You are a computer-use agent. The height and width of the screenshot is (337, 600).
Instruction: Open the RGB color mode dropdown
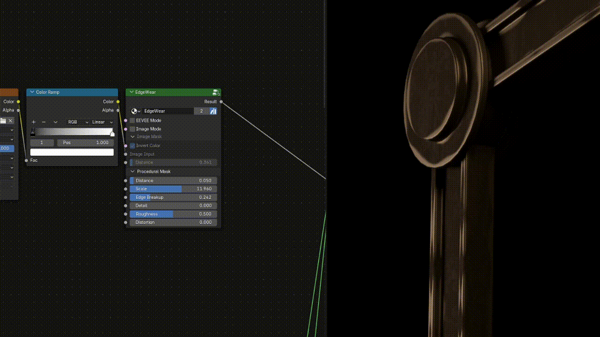pyautogui.click(x=77, y=122)
